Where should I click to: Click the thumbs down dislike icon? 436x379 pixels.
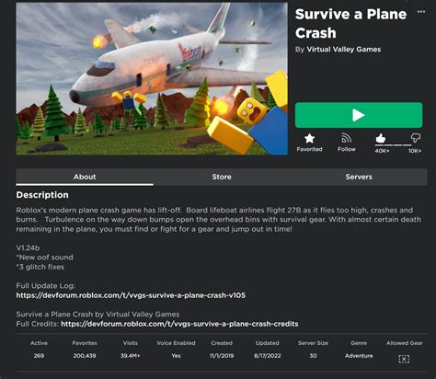coord(416,138)
